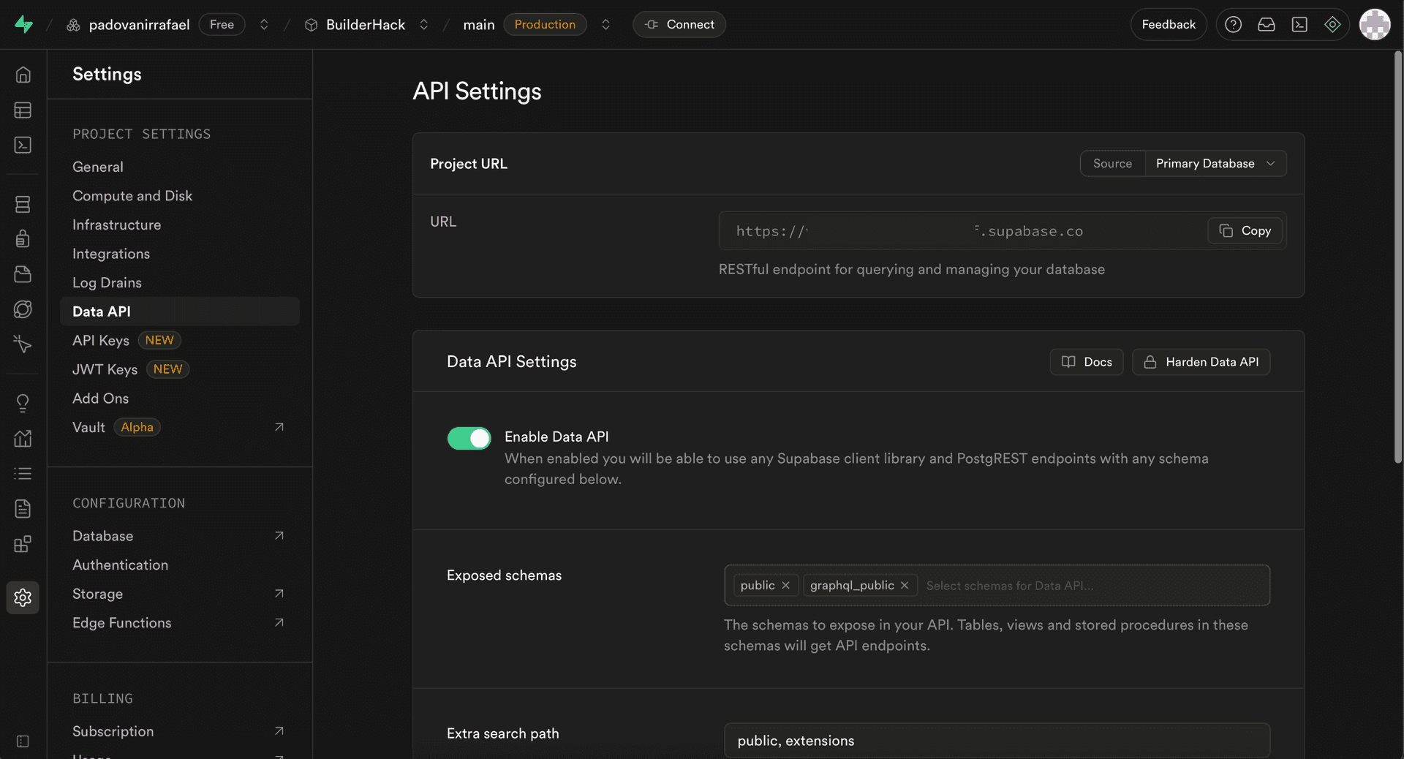Viewport: 1404px width, 759px height.
Task: Open the SQL Editor icon in the sidebar
Action: point(23,145)
